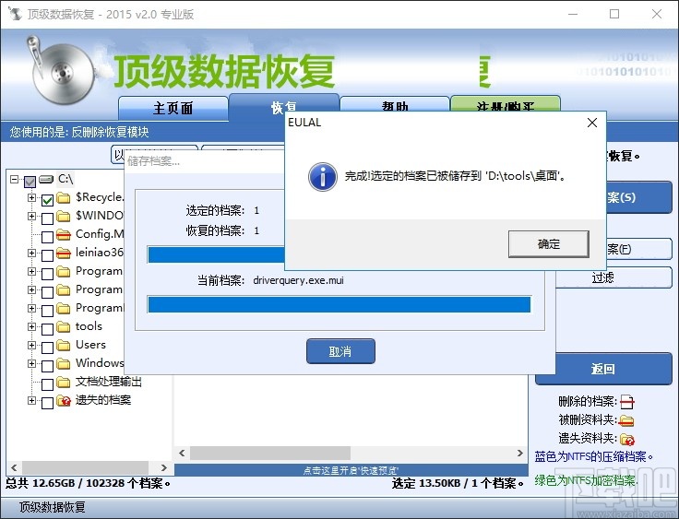Click the 返回 button

(x=603, y=369)
